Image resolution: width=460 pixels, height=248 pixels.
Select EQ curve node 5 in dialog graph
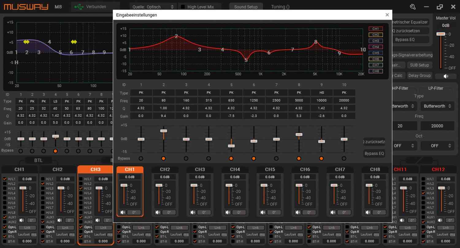(x=246, y=60)
